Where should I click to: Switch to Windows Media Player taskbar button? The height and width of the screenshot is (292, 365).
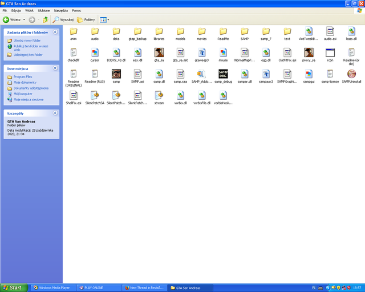click(54, 288)
